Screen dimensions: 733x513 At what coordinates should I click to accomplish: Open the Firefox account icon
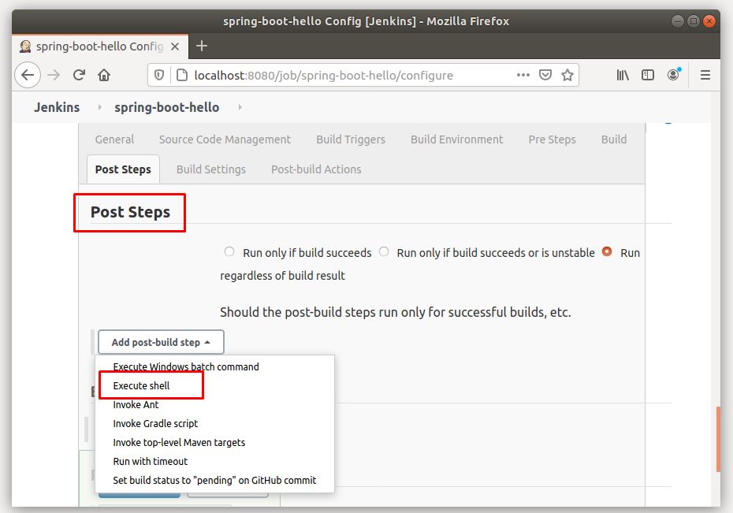click(x=673, y=74)
